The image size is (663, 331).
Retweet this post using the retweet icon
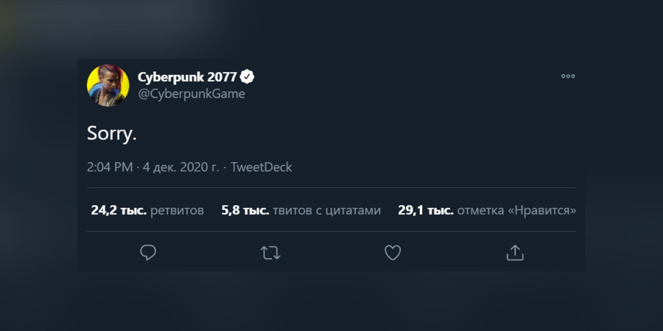270,252
